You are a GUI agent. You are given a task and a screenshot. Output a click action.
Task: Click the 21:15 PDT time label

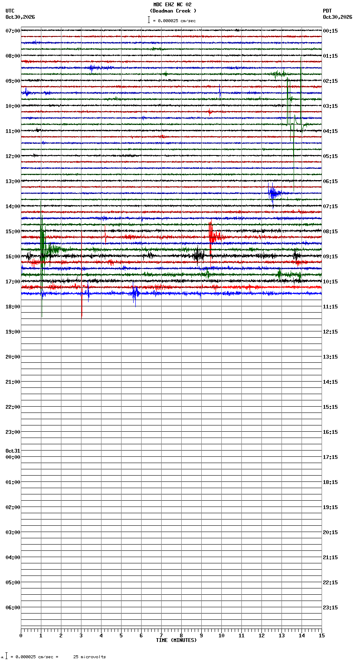[330, 557]
